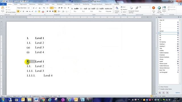The width and height of the screenshot is (182, 102).
Task: Switch to the Insert tab
Action: [16, 4]
